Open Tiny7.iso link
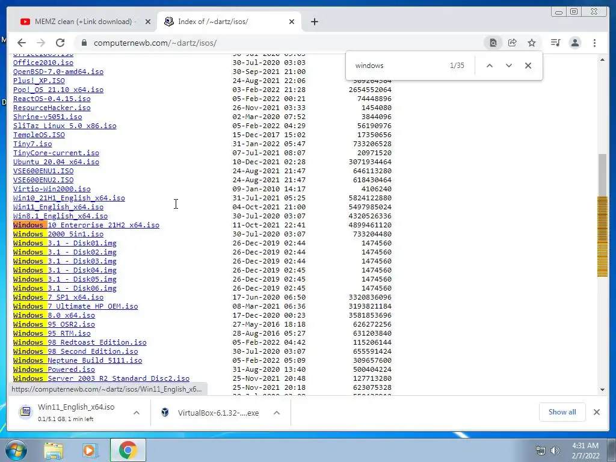 32,144
